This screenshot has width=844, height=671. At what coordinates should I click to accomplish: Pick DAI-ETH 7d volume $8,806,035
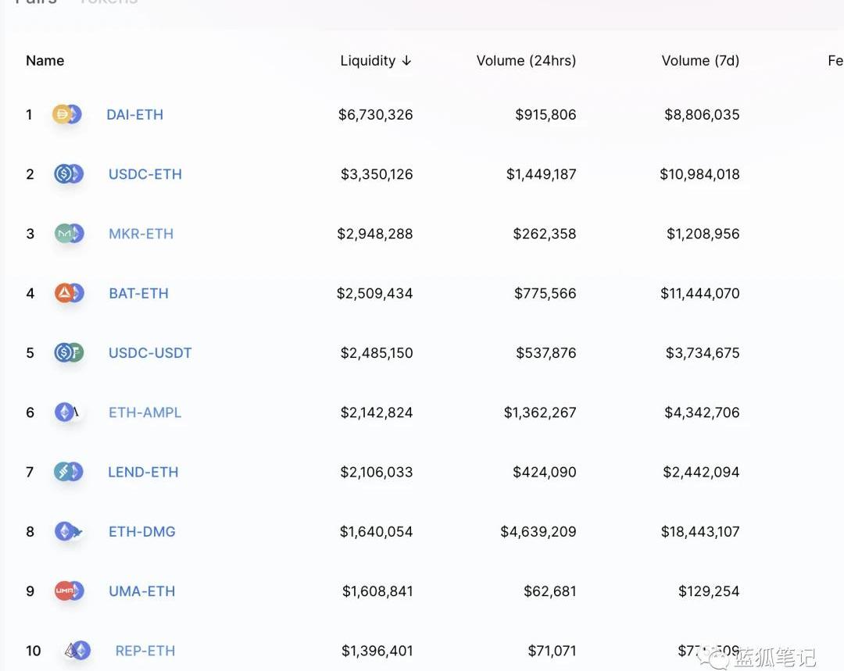[x=702, y=115]
